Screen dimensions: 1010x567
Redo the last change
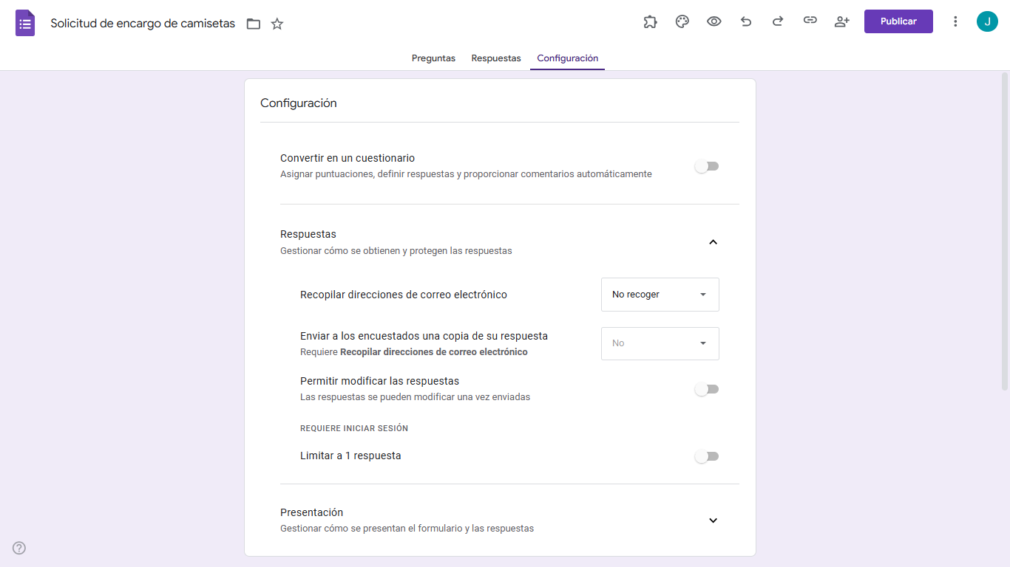[x=778, y=21]
